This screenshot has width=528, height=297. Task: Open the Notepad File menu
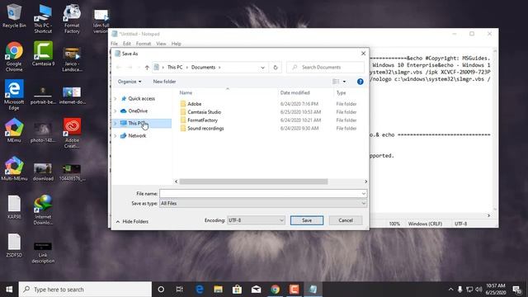(114, 44)
